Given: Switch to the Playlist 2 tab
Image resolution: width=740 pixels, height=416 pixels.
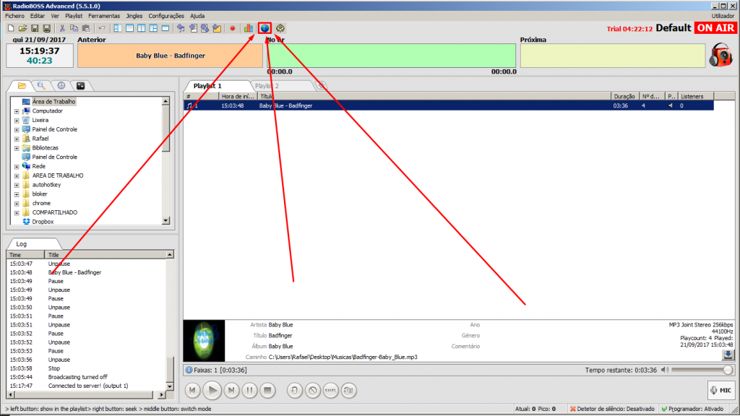Looking at the screenshot, I should (267, 86).
